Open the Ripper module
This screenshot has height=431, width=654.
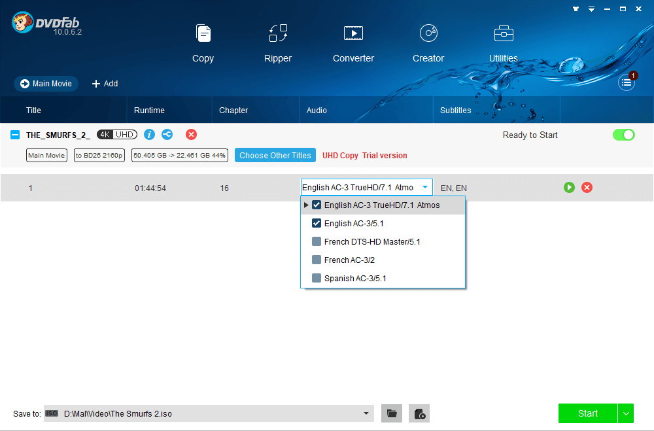(278, 43)
